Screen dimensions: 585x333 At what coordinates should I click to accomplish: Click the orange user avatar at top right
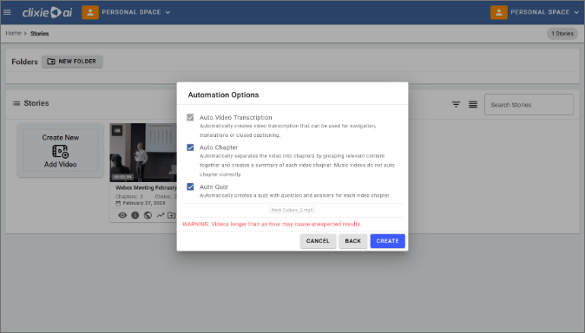tap(499, 12)
